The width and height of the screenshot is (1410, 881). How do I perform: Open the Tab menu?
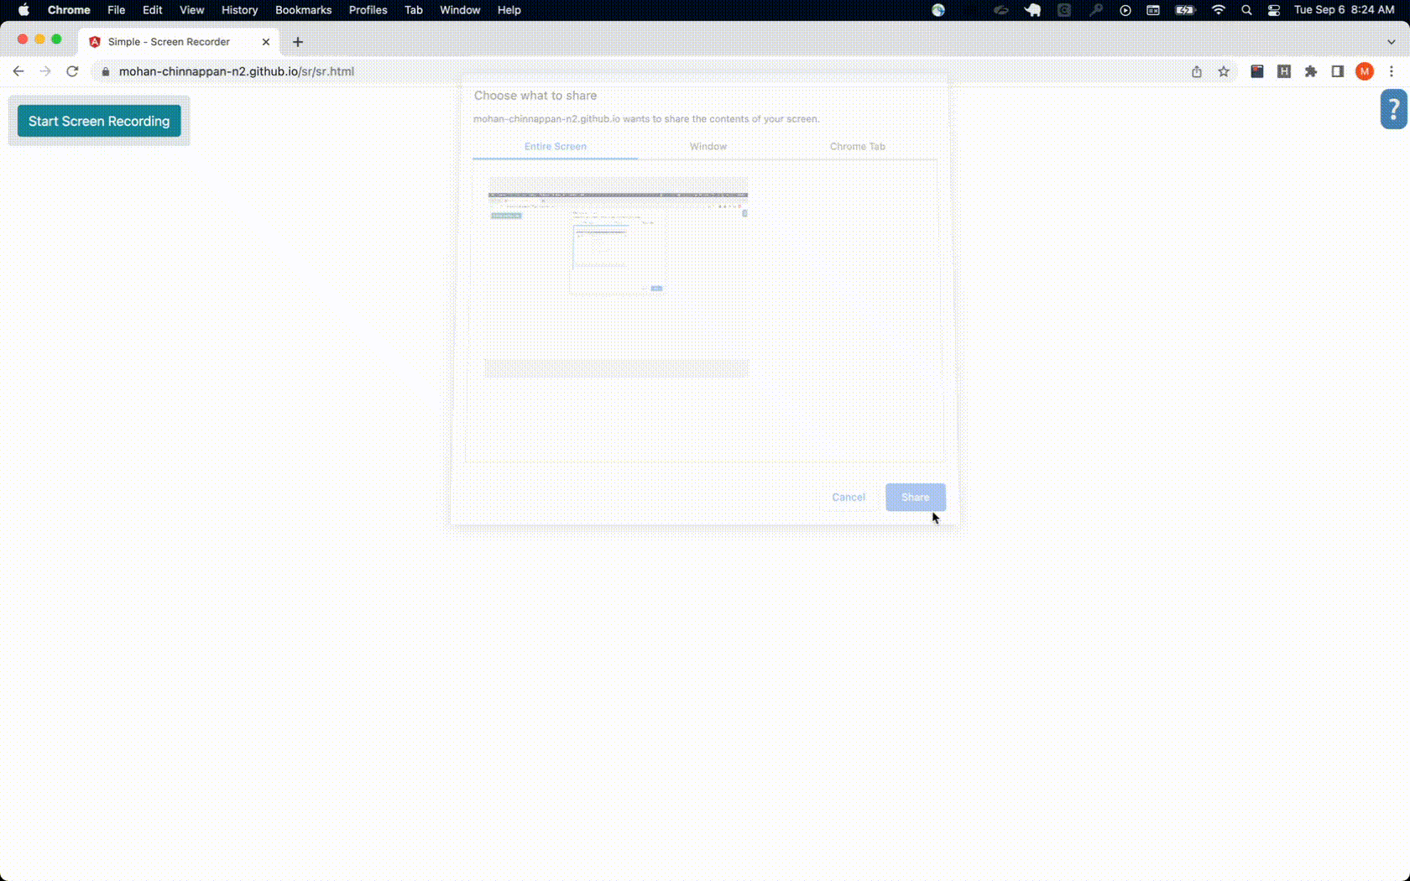pos(414,10)
